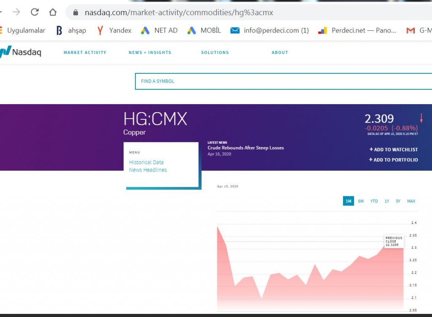Switch chart to 5Y range

coord(398,201)
